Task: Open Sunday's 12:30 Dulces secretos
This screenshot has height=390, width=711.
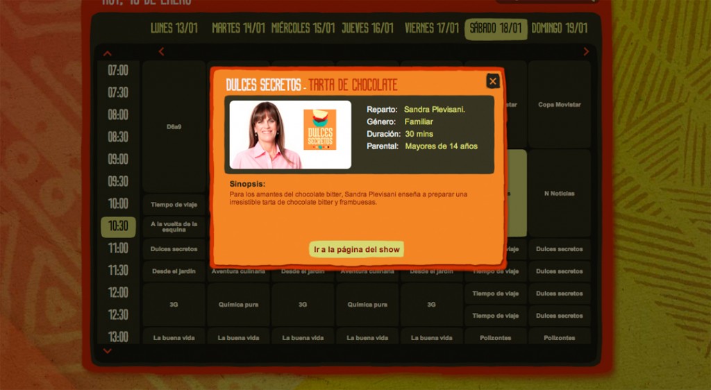Action: (560, 316)
